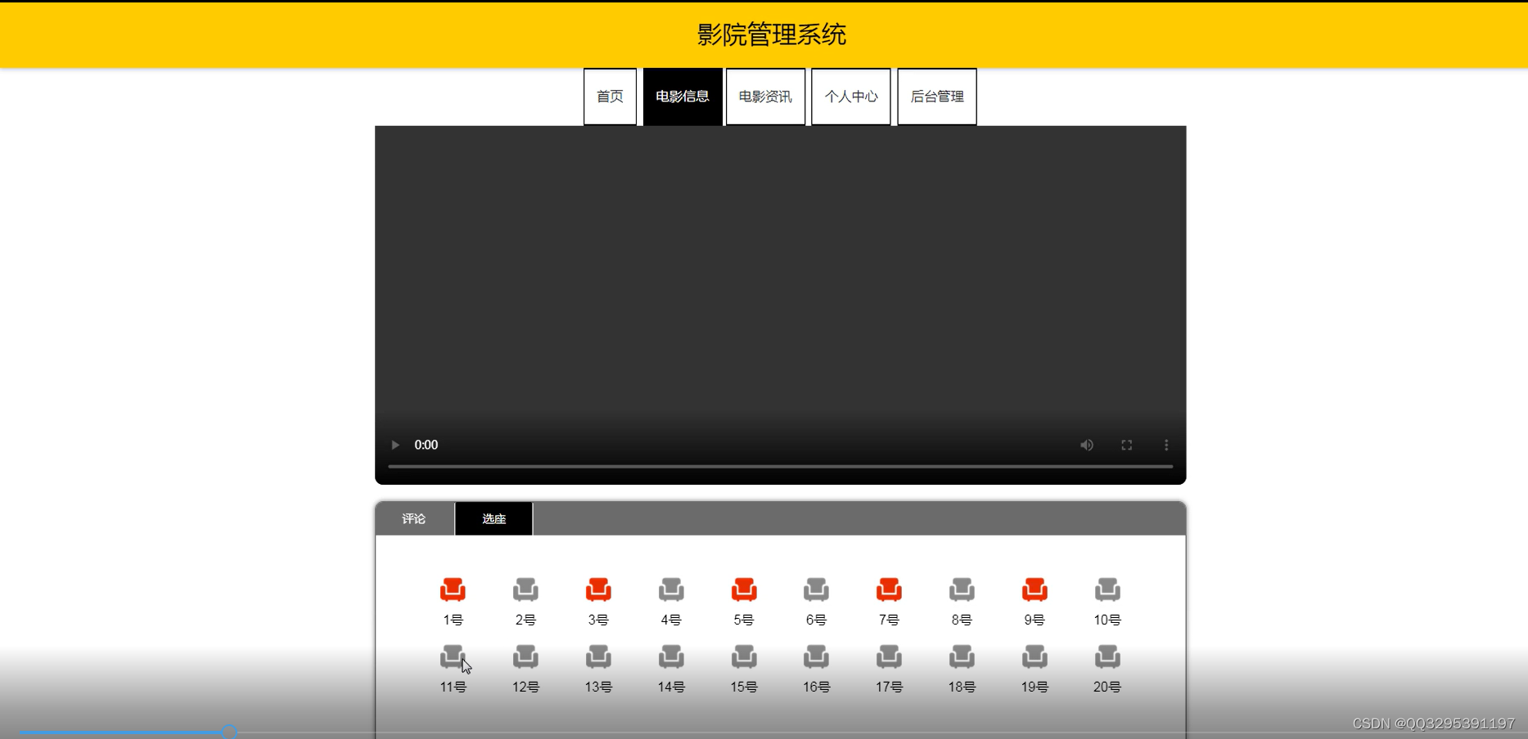Choose seat 16号 chair icon

[x=816, y=656]
